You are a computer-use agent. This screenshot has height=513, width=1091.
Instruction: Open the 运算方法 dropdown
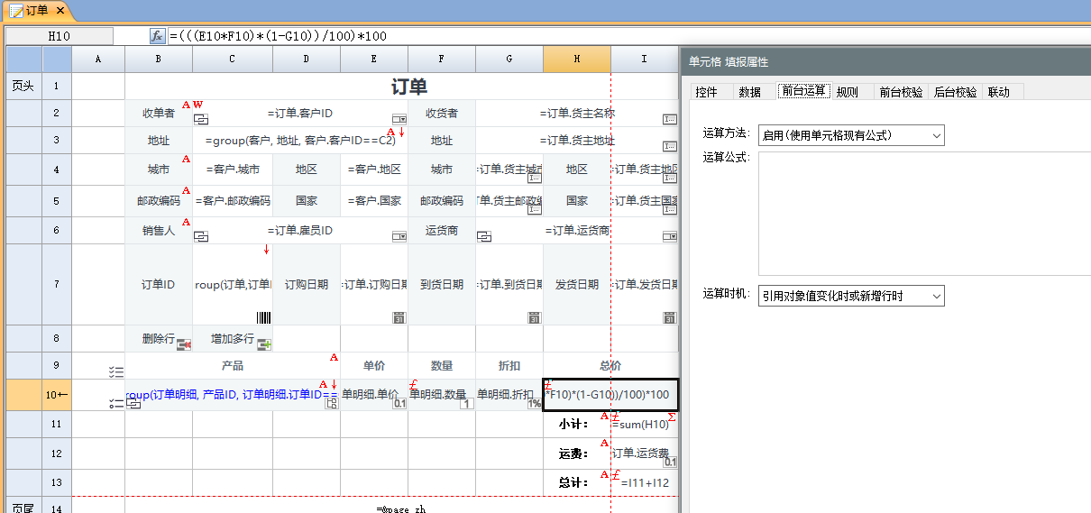point(851,135)
